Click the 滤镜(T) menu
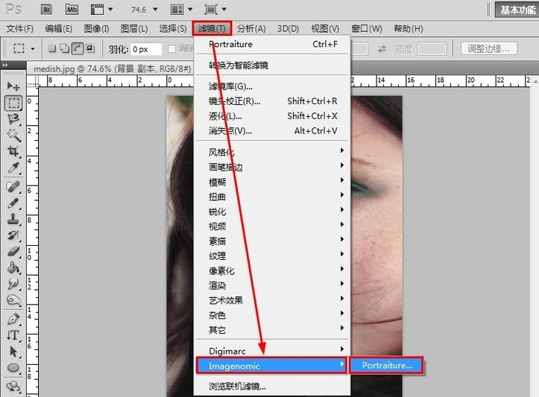Image resolution: width=539 pixels, height=397 pixels. 212,28
